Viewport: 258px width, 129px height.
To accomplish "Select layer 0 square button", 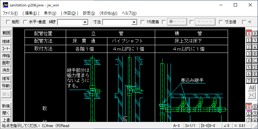I will click(x=249, y=34).
